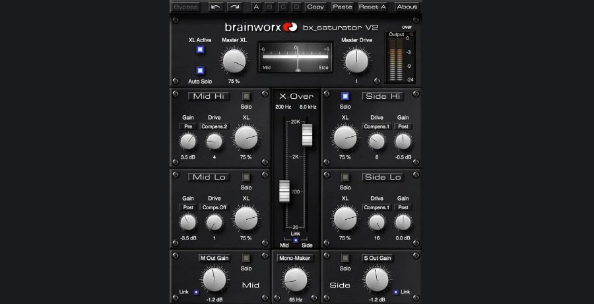Select preset slot D
The height and width of the screenshot is (304, 594).
point(296,7)
